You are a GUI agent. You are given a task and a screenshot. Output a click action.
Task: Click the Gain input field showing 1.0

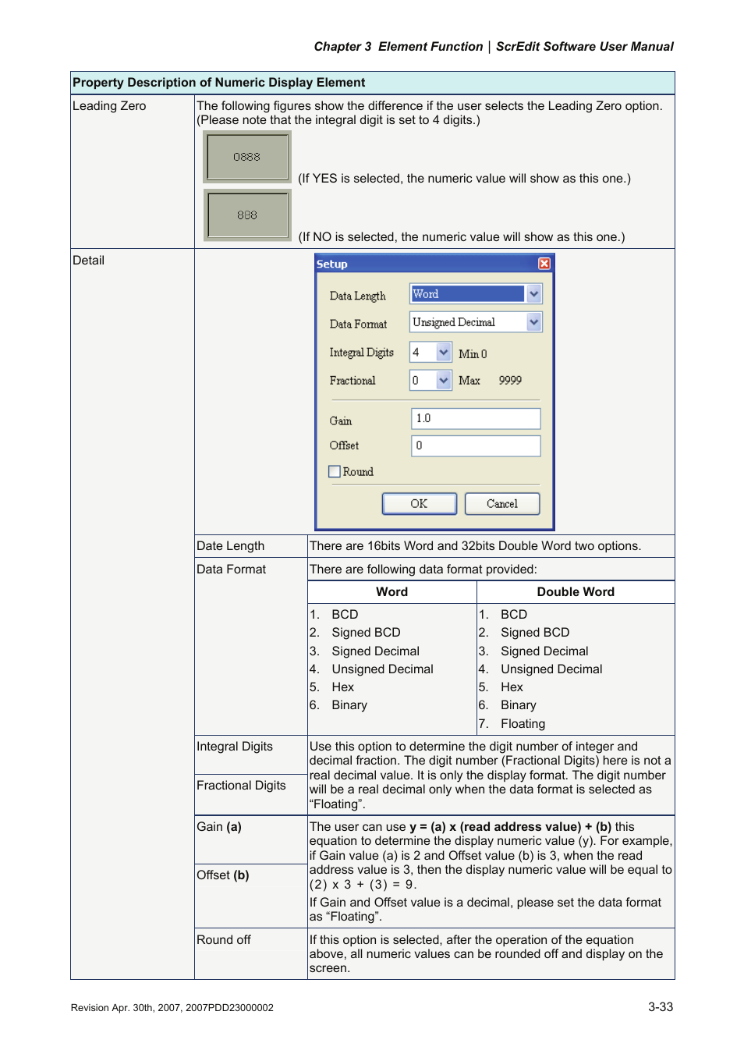coord(476,418)
